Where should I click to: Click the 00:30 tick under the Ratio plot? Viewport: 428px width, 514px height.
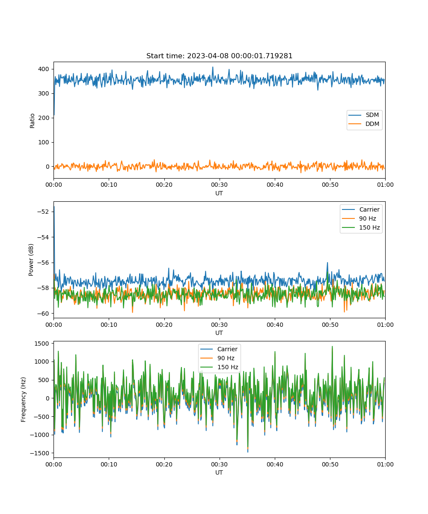coord(219,185)
